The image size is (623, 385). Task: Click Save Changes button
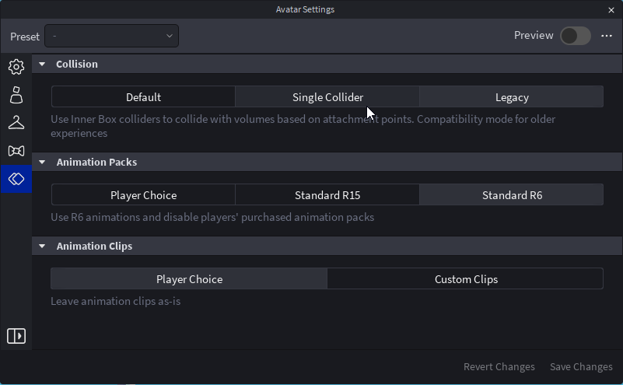coord(581,366)
